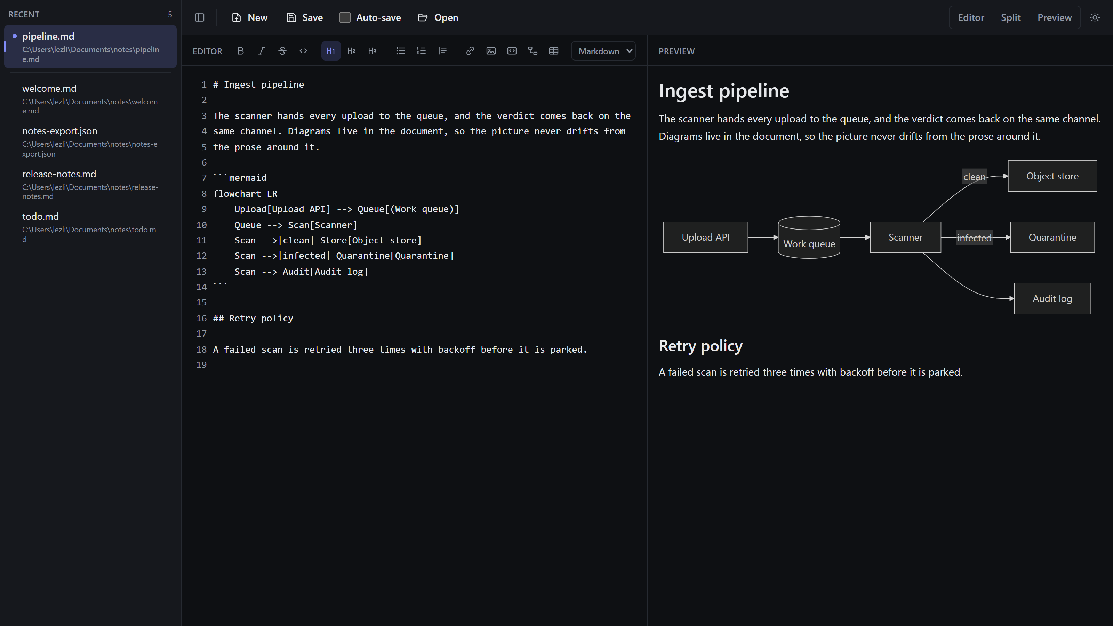This screenshot has height=626, width=1113.
Task: Click the 'Work queue' cylinder in the diagram
Action: coord(809,238)
